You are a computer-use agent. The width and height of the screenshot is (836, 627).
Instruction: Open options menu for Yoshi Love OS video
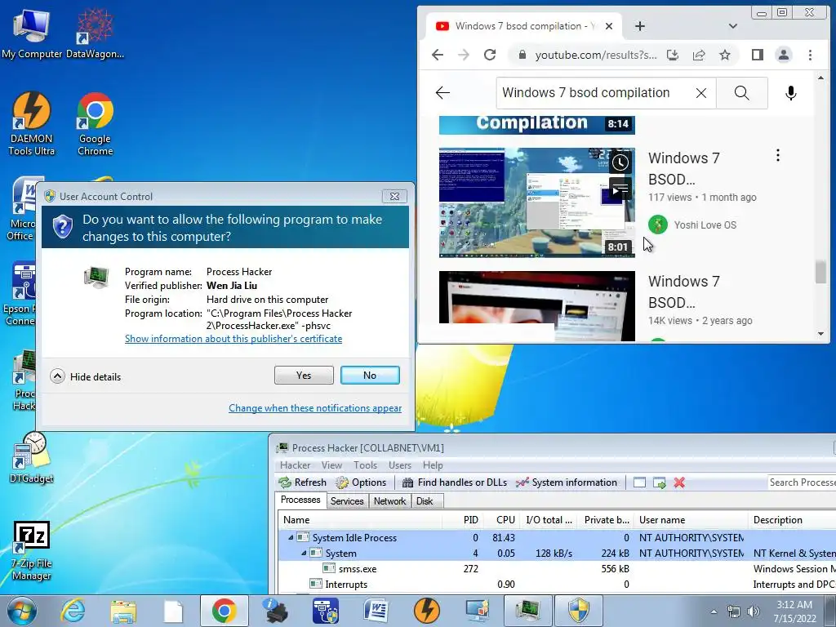pyautogui.click(x=778, y=155)
